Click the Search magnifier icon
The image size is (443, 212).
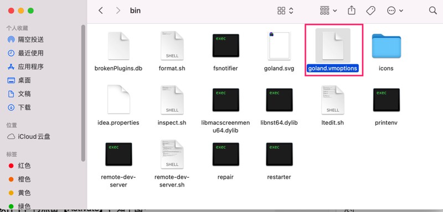pyautogui.click(x=433, y=10)
